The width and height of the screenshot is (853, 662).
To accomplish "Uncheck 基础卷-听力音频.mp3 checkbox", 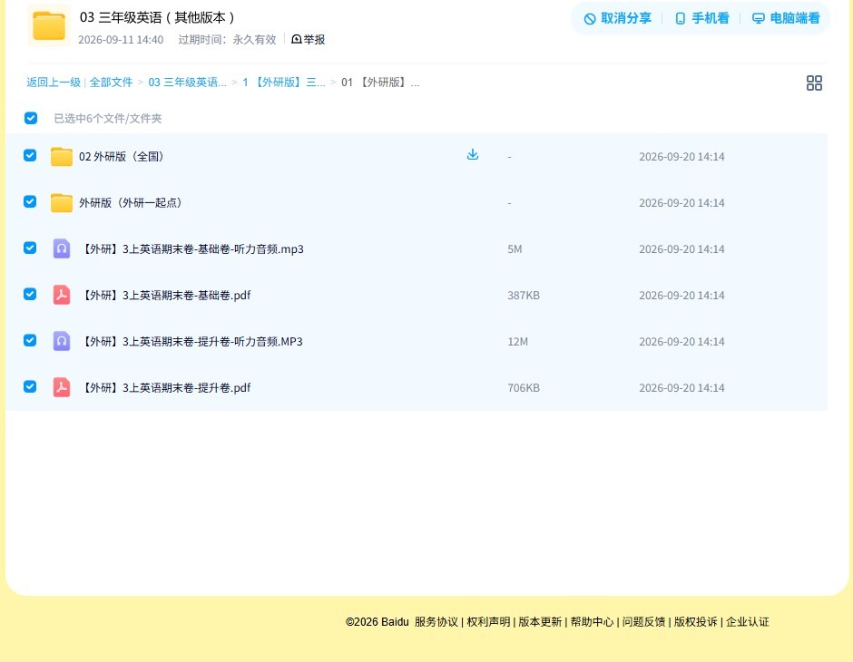I will click(30, 248).
